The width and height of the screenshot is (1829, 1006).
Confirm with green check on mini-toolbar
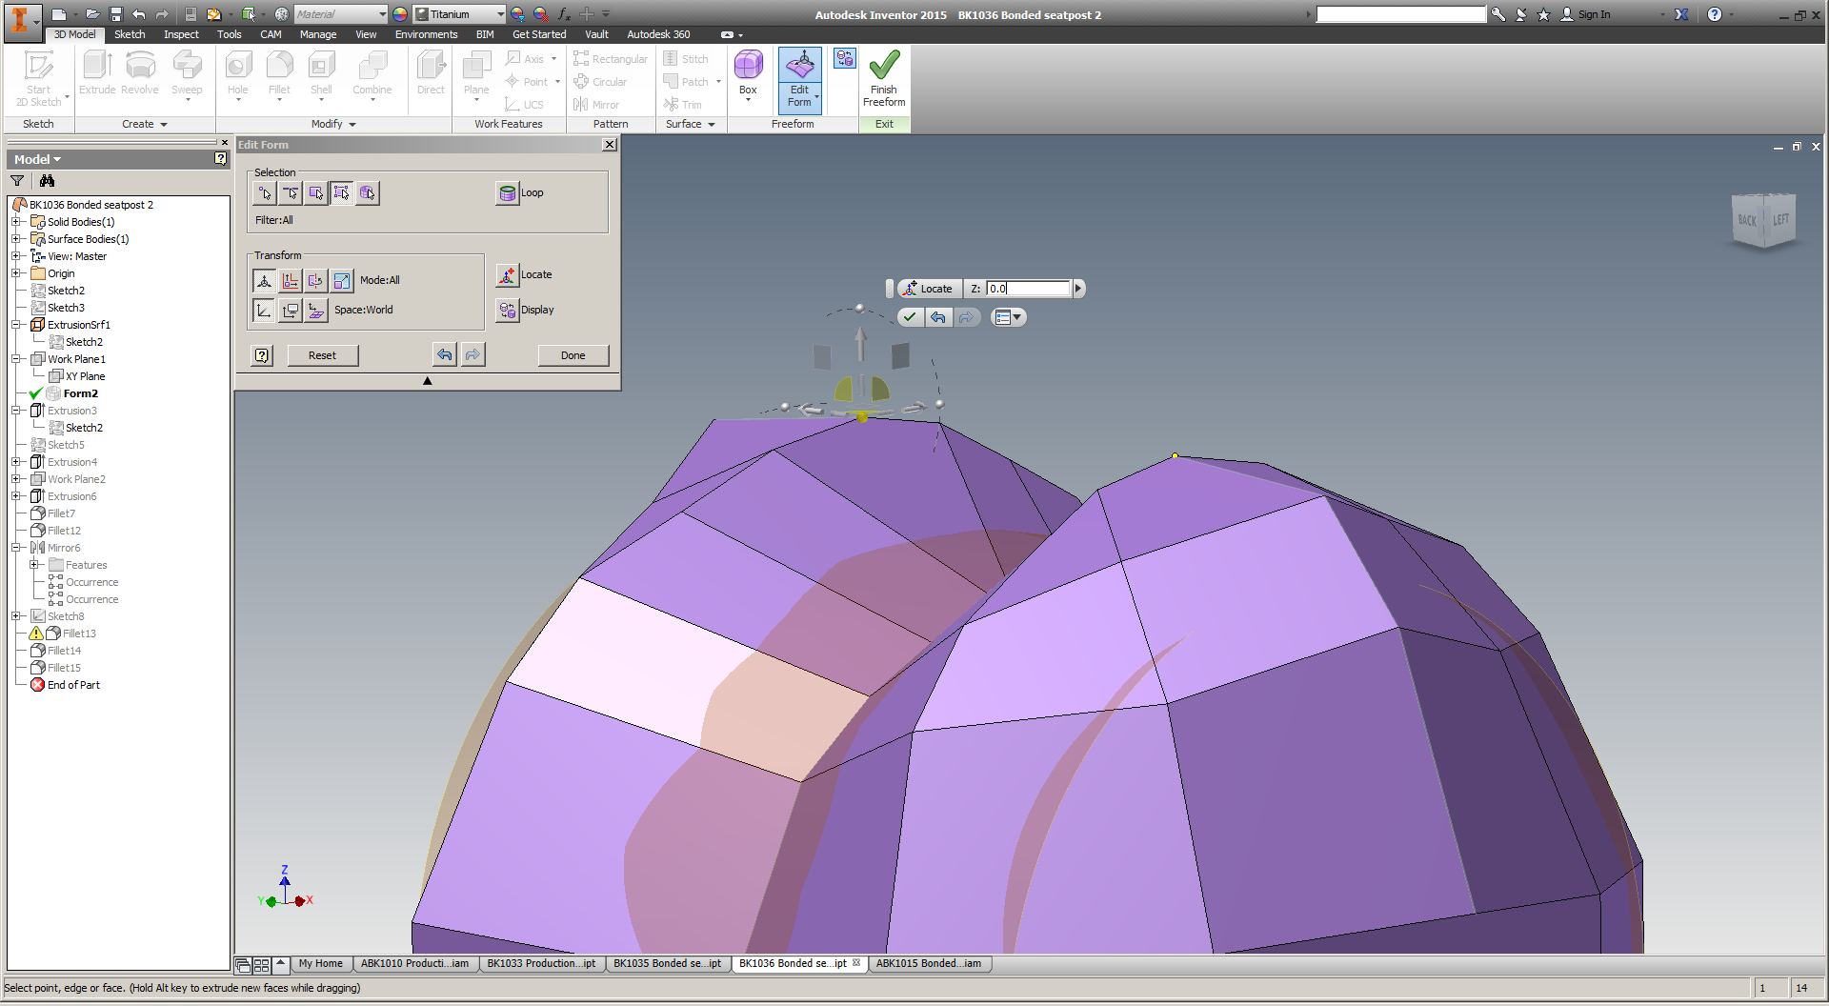(x=911, y=317)
